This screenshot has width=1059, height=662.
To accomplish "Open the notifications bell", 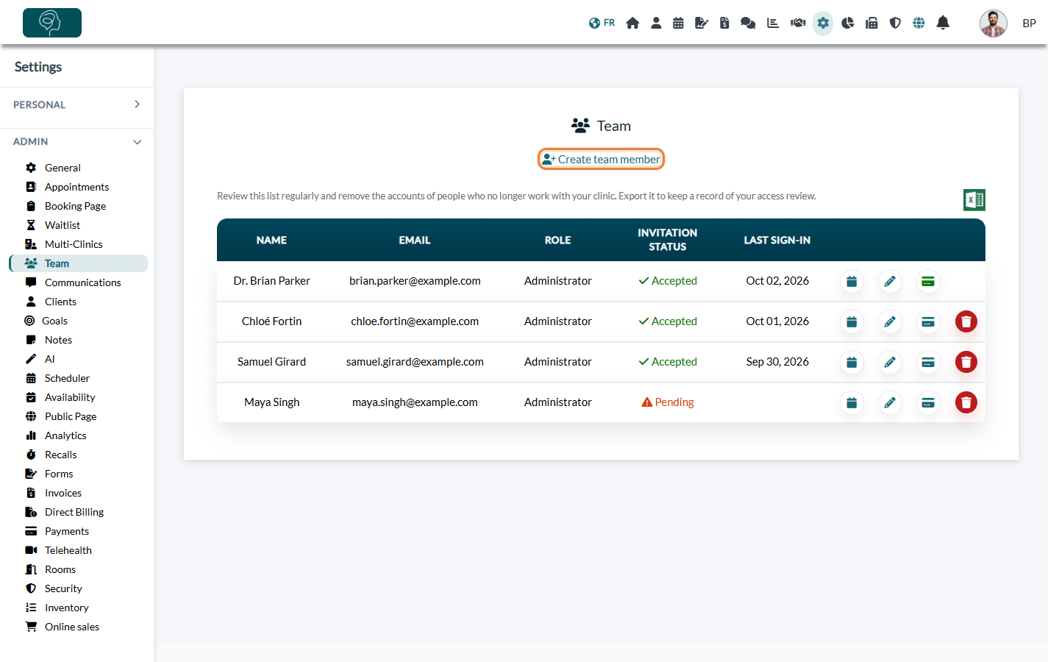I will click(943, 23).
